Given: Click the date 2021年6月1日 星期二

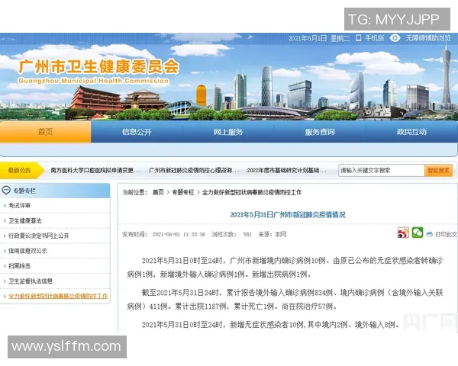Looking at the screenshot, I should 318,38.
